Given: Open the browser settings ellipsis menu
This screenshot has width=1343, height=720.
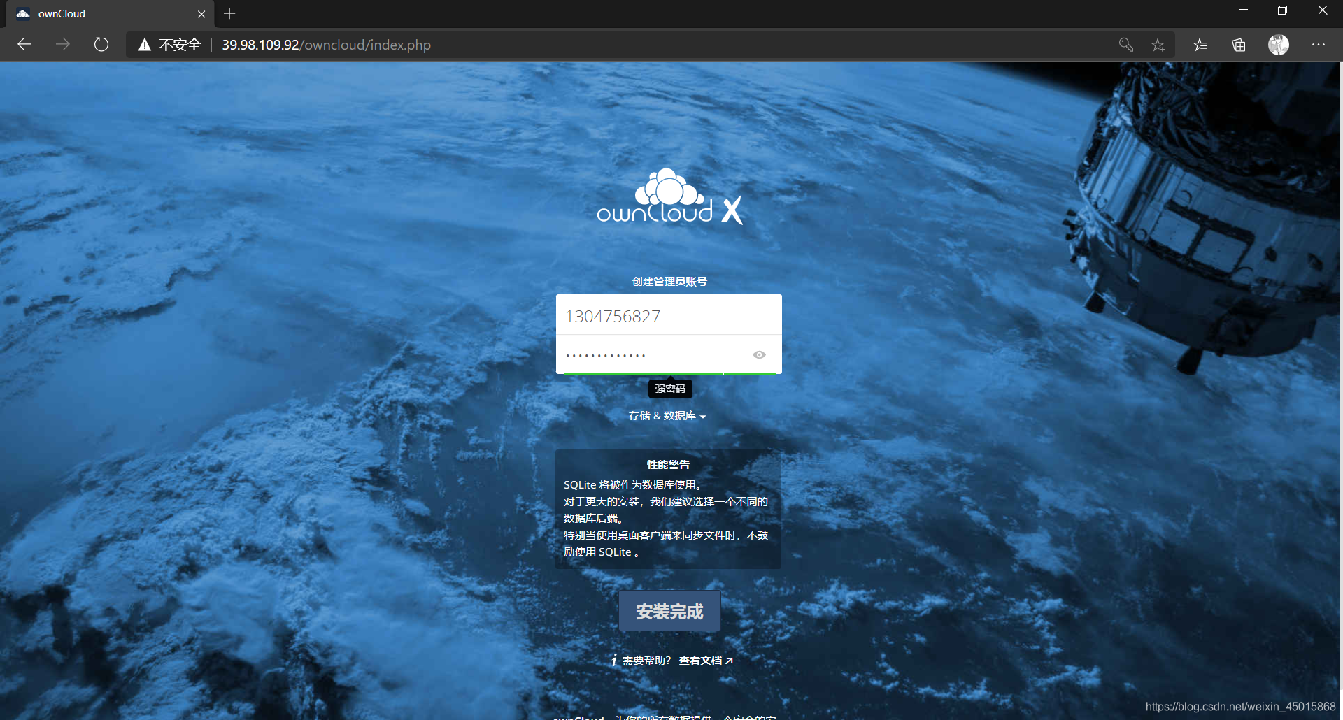Looking at the screenshot, I should pos(1319,45).
